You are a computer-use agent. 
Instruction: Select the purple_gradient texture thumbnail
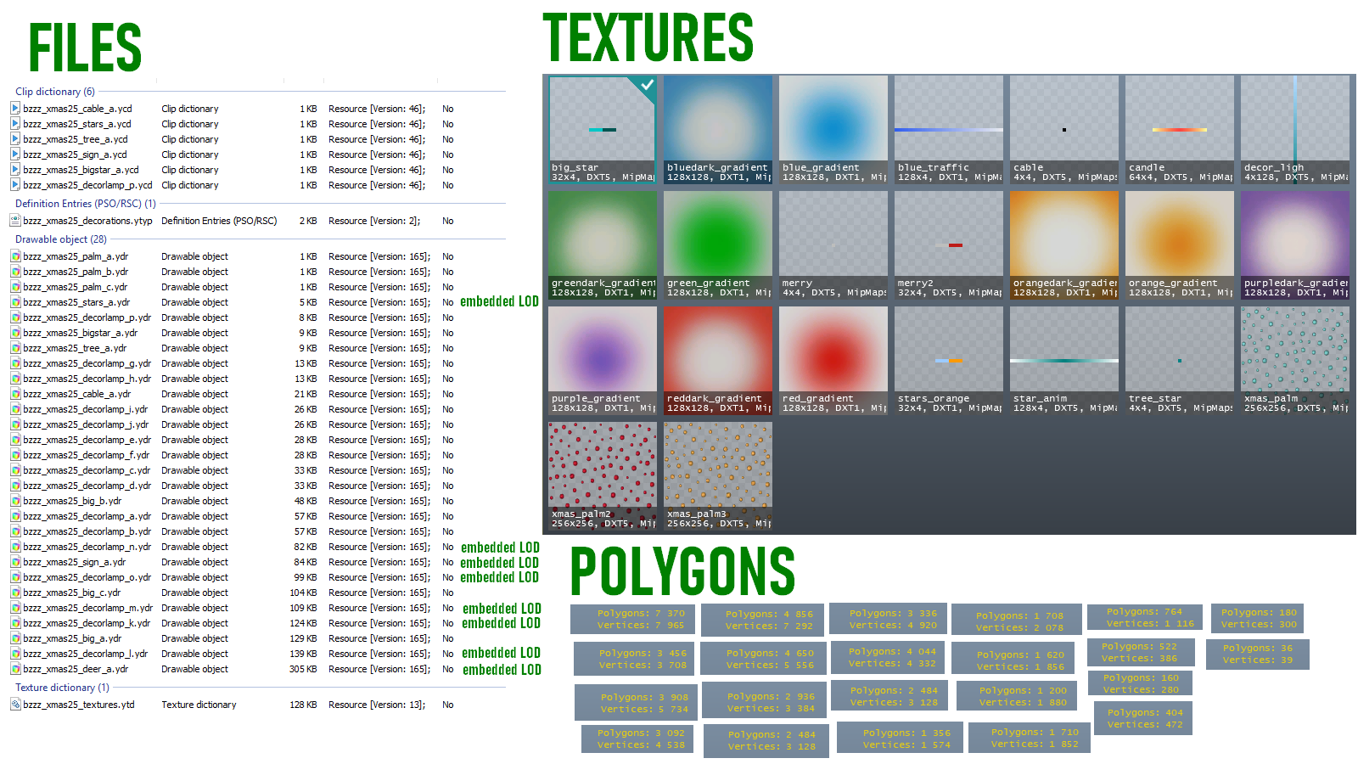[603, 361]
